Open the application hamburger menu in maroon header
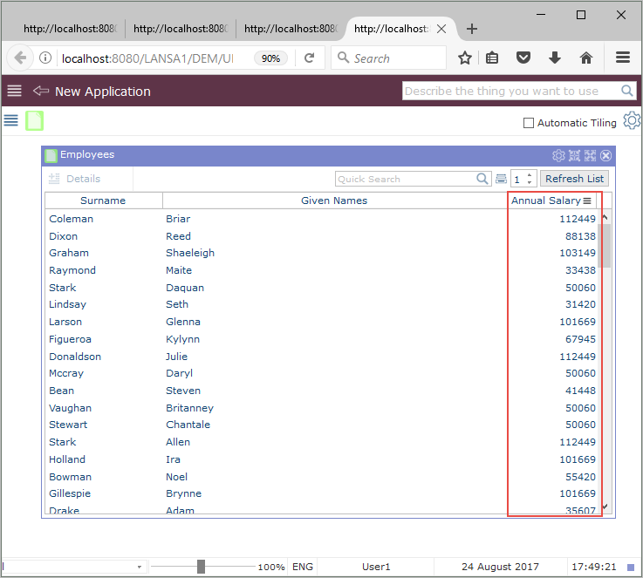643x578 pixels. [14, 92]
